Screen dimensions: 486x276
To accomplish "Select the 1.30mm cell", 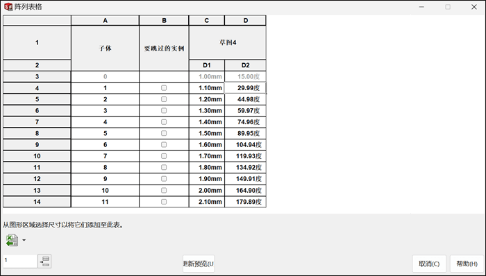I will point(207,110).
